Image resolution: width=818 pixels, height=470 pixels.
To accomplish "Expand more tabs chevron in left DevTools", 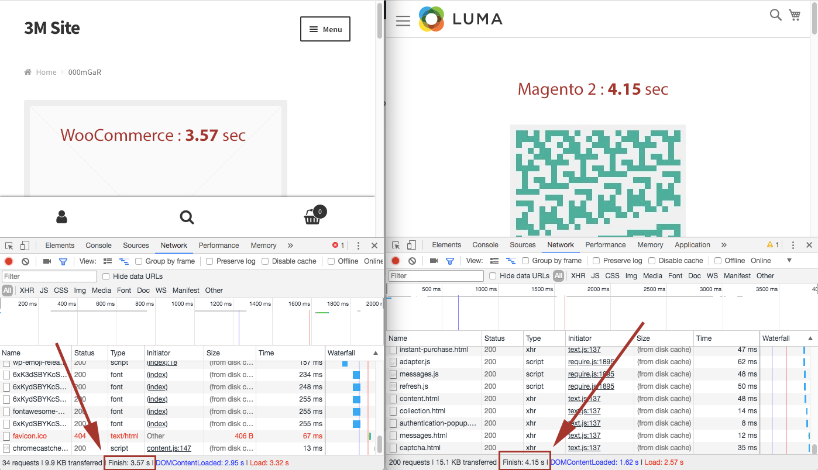I will pyautogui.click(x=290, y=246).
